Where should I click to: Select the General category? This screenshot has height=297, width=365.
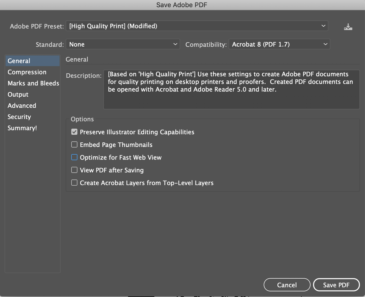33,61
